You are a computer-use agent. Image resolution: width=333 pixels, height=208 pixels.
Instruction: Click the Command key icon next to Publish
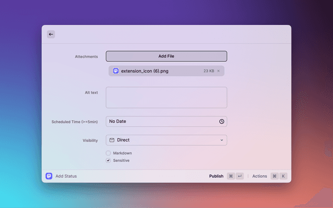click(x=230, y=176)
